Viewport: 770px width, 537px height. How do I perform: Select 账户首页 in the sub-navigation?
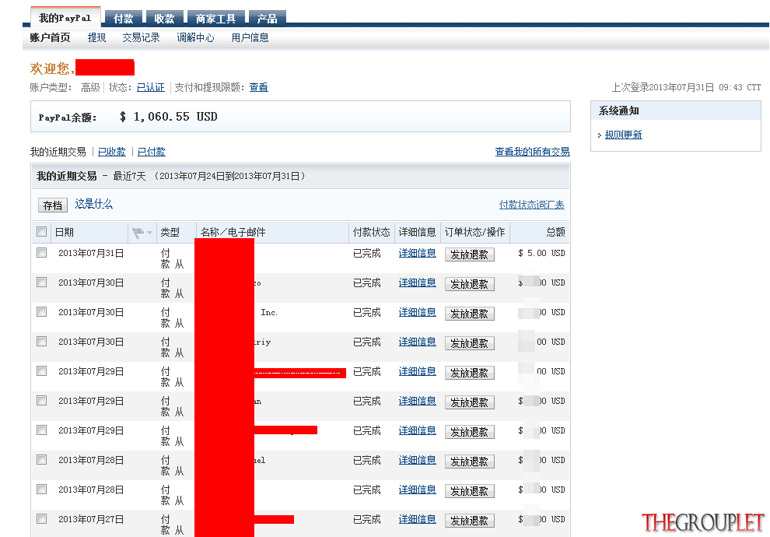click(x=50, y=38)
